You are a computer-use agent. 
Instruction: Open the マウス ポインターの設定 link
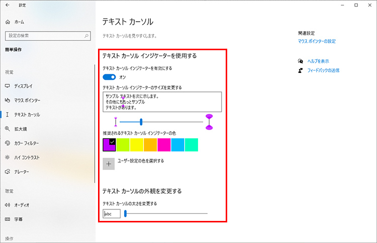[316, 41]
